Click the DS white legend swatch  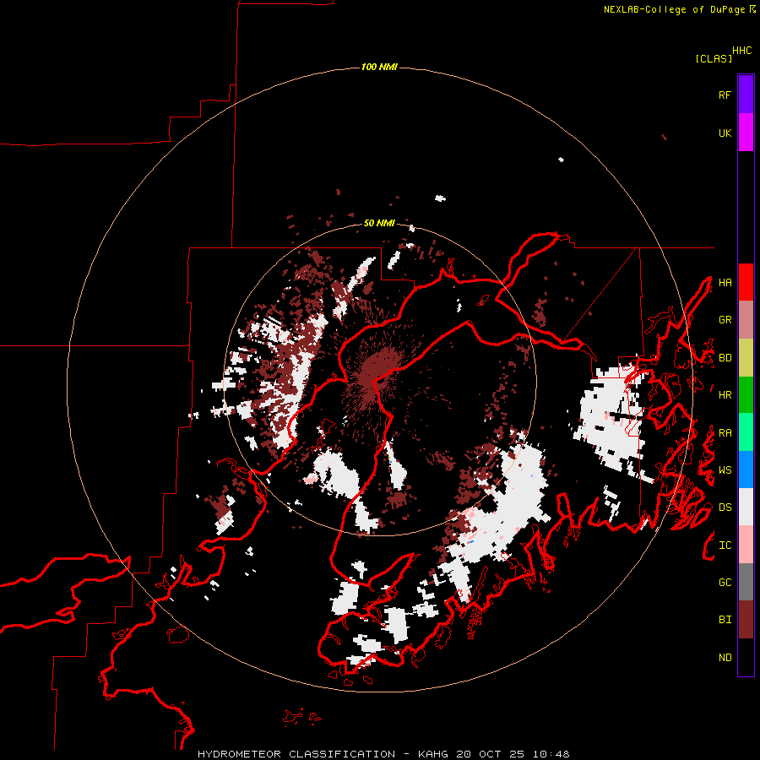[x=746, y=507]
